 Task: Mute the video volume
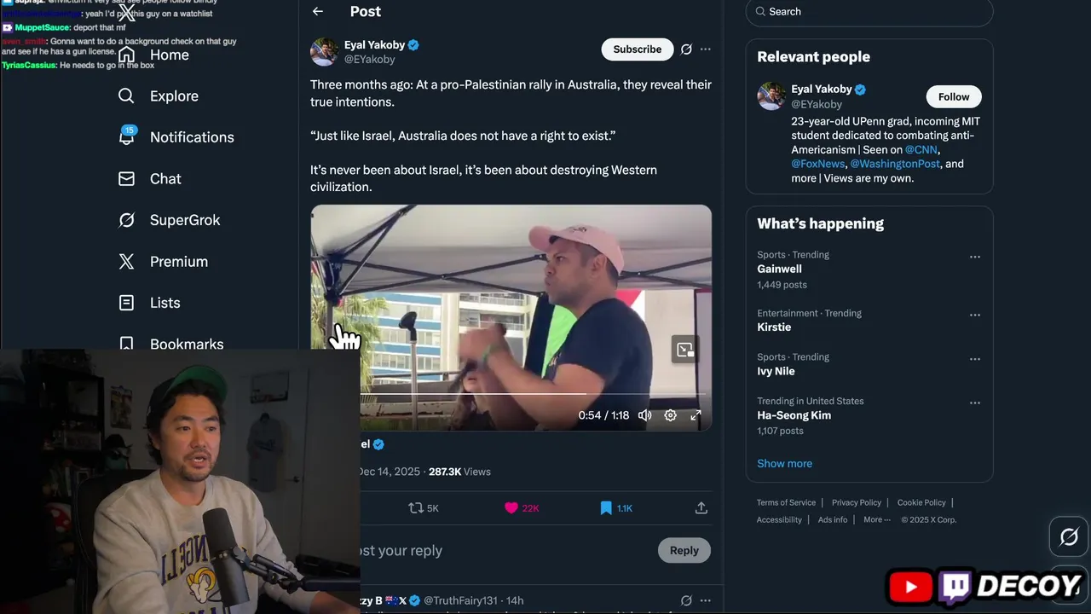coord(645,415)
